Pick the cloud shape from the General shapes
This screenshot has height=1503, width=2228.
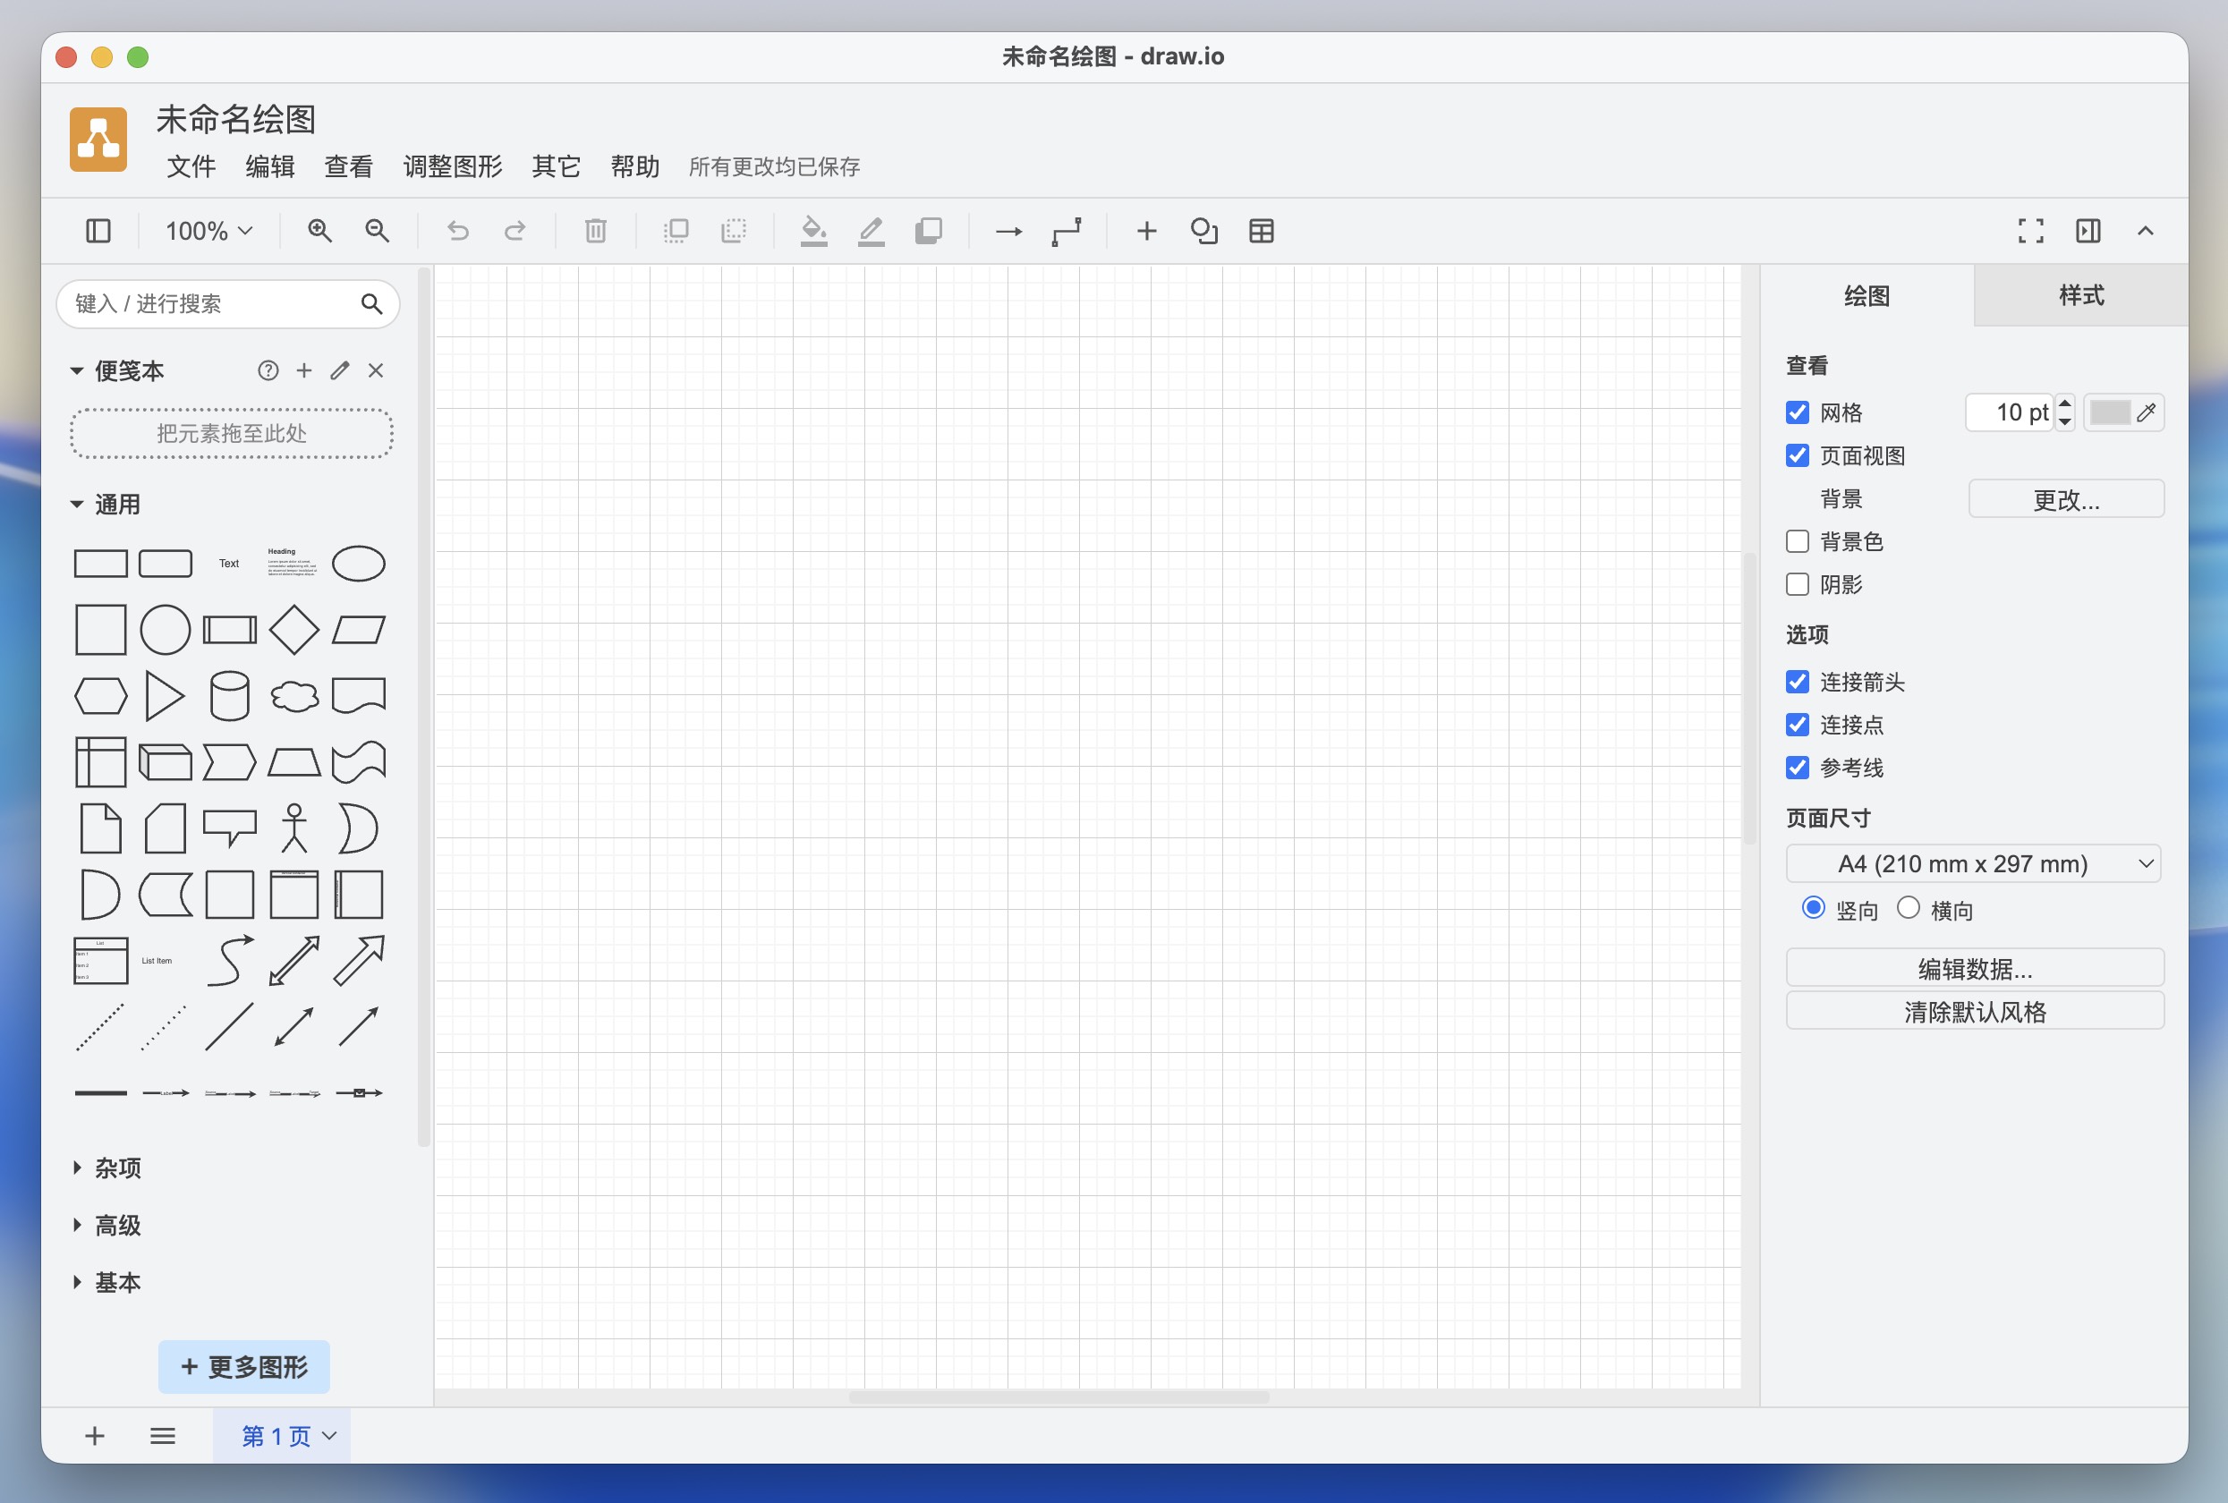point(294,696)
